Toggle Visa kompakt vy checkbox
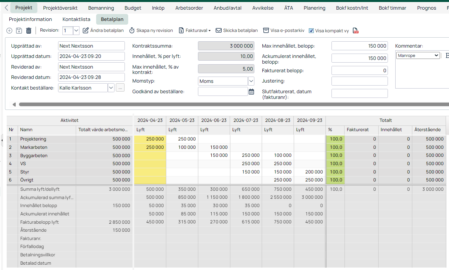 pos(311,31)
